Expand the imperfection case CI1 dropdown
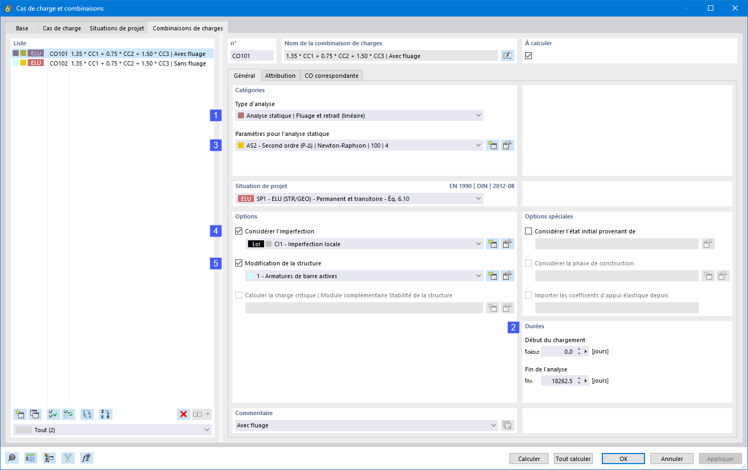 [364, 244]
